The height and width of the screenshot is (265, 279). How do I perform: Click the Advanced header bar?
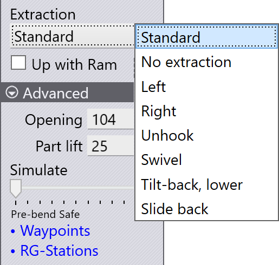pos(67,92)
